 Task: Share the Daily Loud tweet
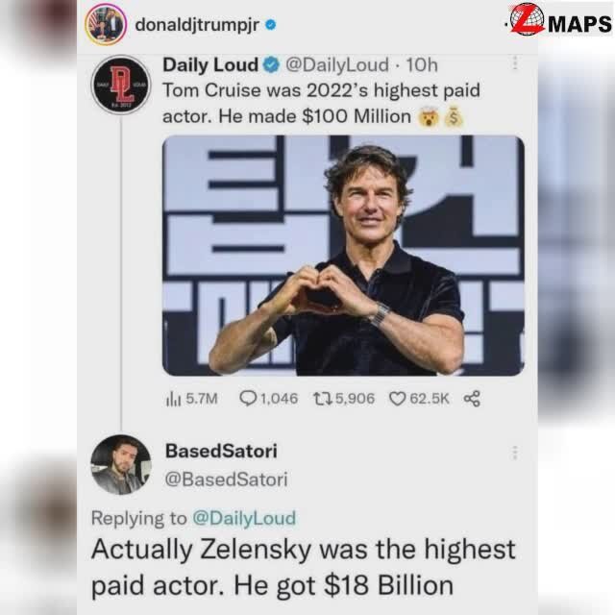tap(472, 399)
